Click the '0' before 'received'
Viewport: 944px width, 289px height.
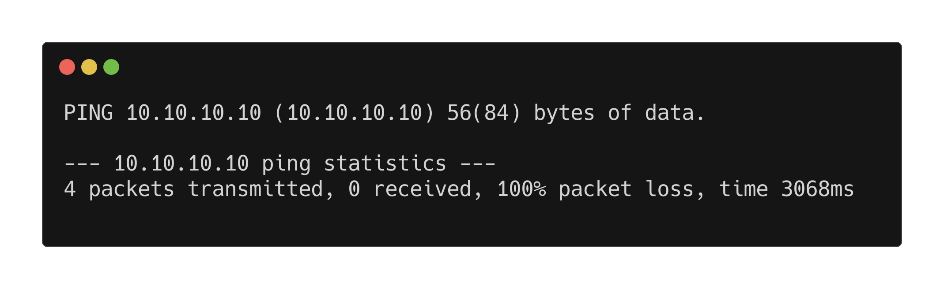(354, 189)
